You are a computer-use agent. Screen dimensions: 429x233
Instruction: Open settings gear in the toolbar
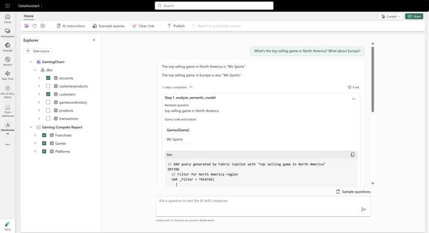pos(43,26)
